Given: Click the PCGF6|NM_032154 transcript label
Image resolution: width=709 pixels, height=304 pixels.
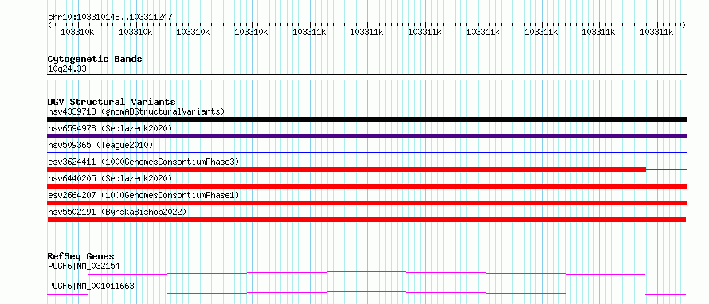Looking at the screenshot, I should pos(84,267).
